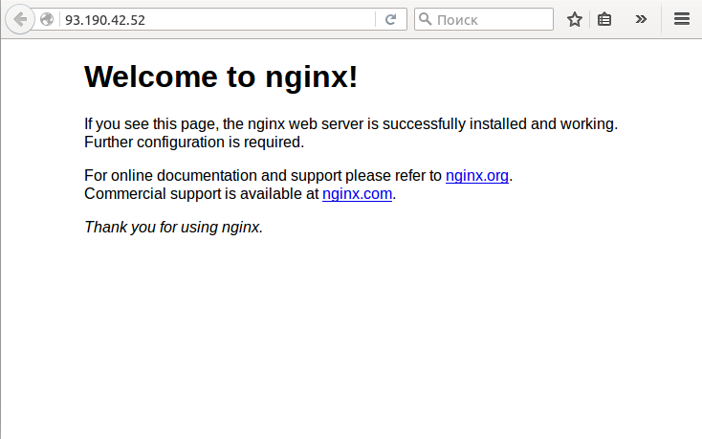
Task: Click the text 'For online documentation and support'
Action: [x=213, y=175]
